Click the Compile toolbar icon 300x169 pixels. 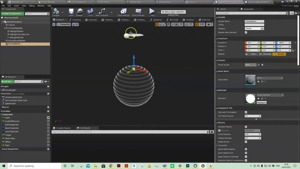tap(56, 12)
